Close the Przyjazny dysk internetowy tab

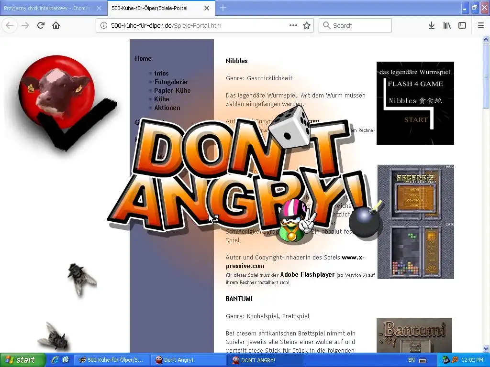pyautogui.click(x=99, y=8)
